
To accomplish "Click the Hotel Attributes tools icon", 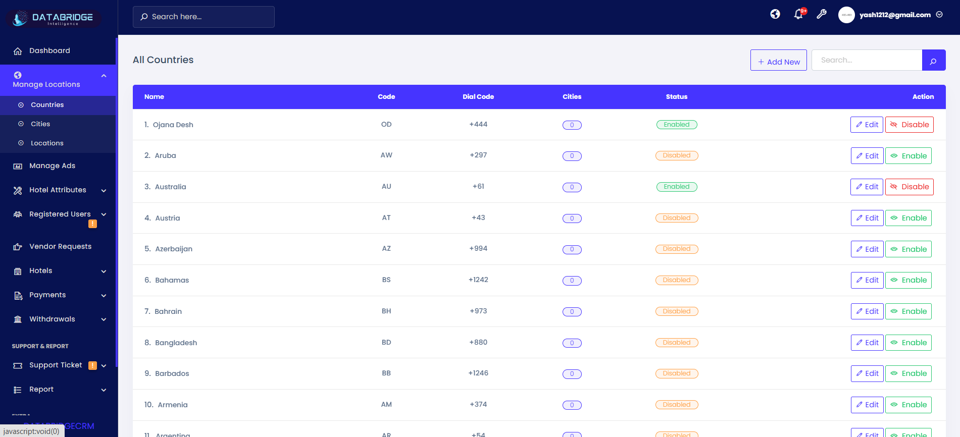I will click(18, 190).
